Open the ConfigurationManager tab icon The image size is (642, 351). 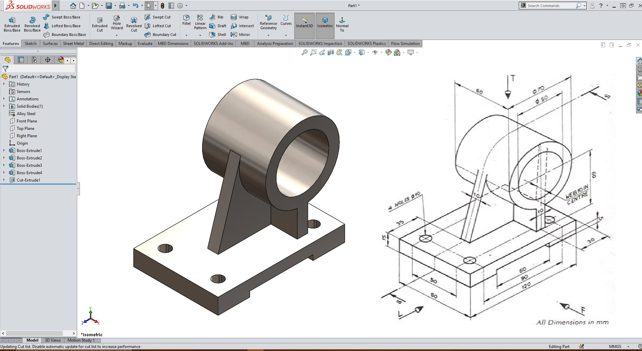[34, 60]
